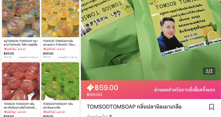221x117 pixels.
Task: Click new-customer ฿40 tag on ปลาดุกย่าง soap
Action: (54, 49)
